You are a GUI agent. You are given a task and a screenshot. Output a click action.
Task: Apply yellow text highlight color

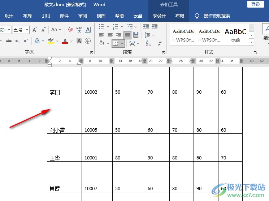[x=51, y=41]
